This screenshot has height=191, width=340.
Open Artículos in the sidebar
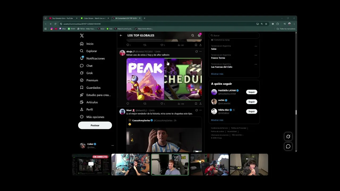coord(89,102)
